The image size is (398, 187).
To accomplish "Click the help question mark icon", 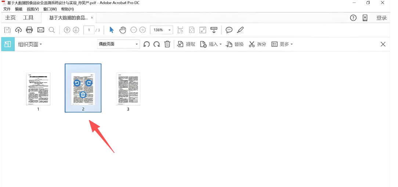I will click(353, 18).
